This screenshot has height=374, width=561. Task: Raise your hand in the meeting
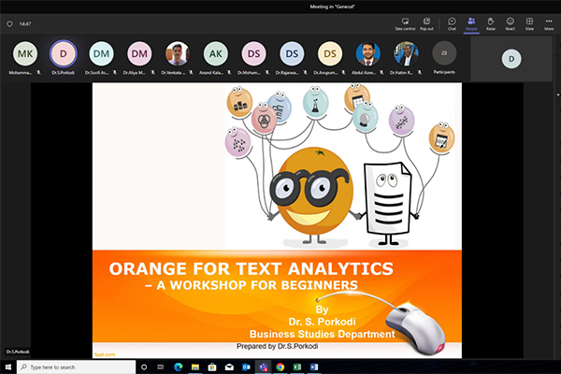pyautogui.click(x=491, y=21)
